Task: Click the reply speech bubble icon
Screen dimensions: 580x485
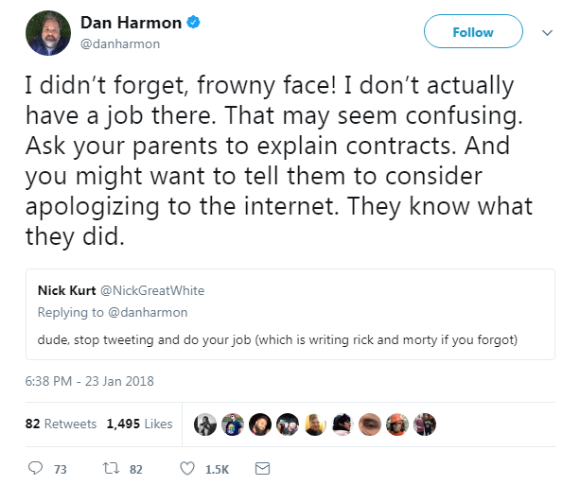Action: (36, 468)
